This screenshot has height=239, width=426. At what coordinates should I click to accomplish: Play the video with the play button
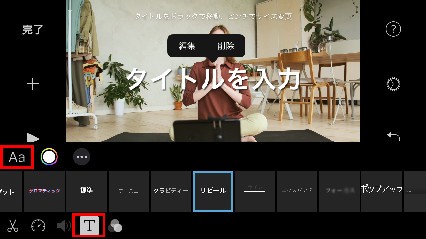point(33,137)
